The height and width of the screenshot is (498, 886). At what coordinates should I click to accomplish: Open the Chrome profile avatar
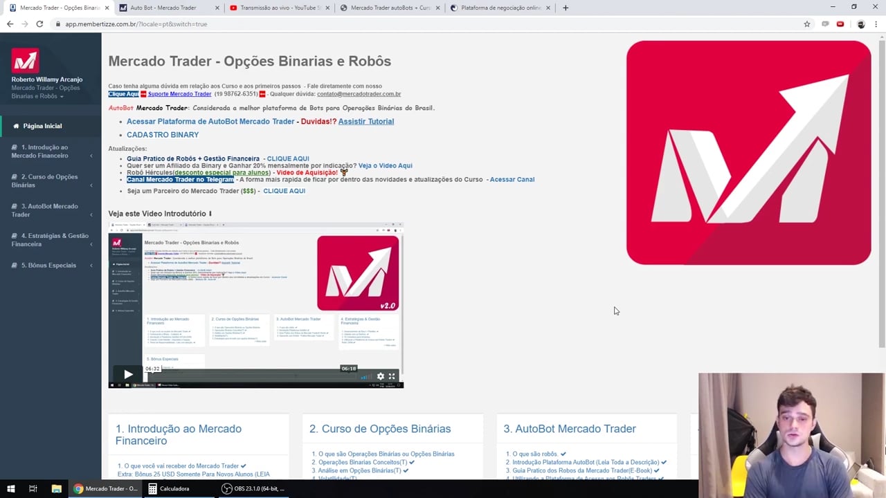[x=861, y=24]
